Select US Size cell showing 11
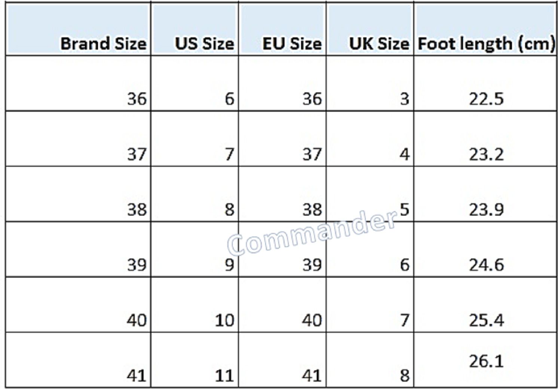The image size is (558, 389). point(195,360)
